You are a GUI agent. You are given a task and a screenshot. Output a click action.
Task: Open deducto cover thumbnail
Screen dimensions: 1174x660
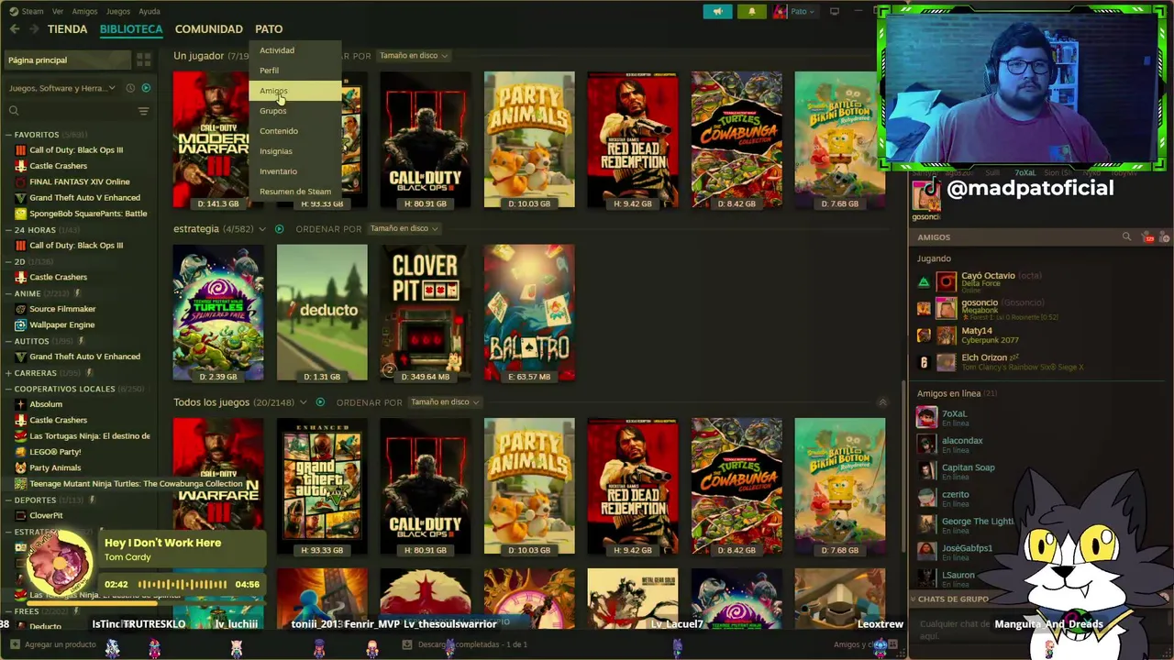(x=322, y=313)
